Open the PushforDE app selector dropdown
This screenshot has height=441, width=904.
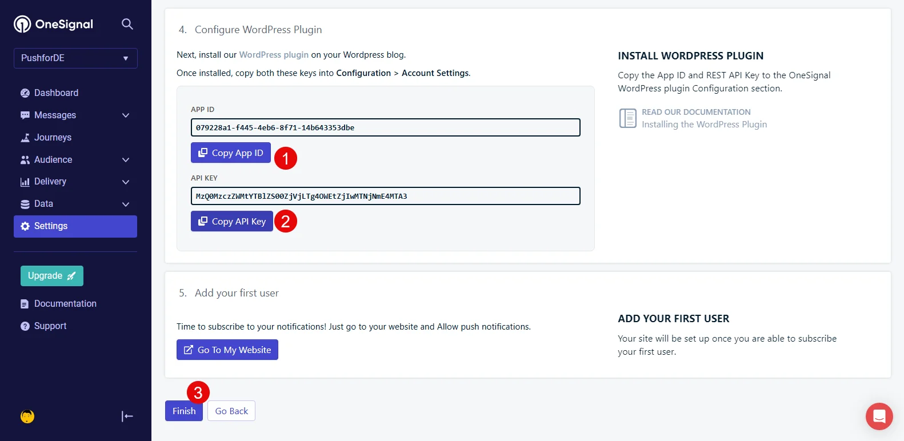75,58
